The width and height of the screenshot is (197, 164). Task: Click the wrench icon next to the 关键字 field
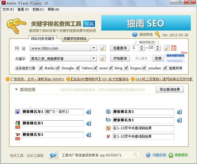103,58
